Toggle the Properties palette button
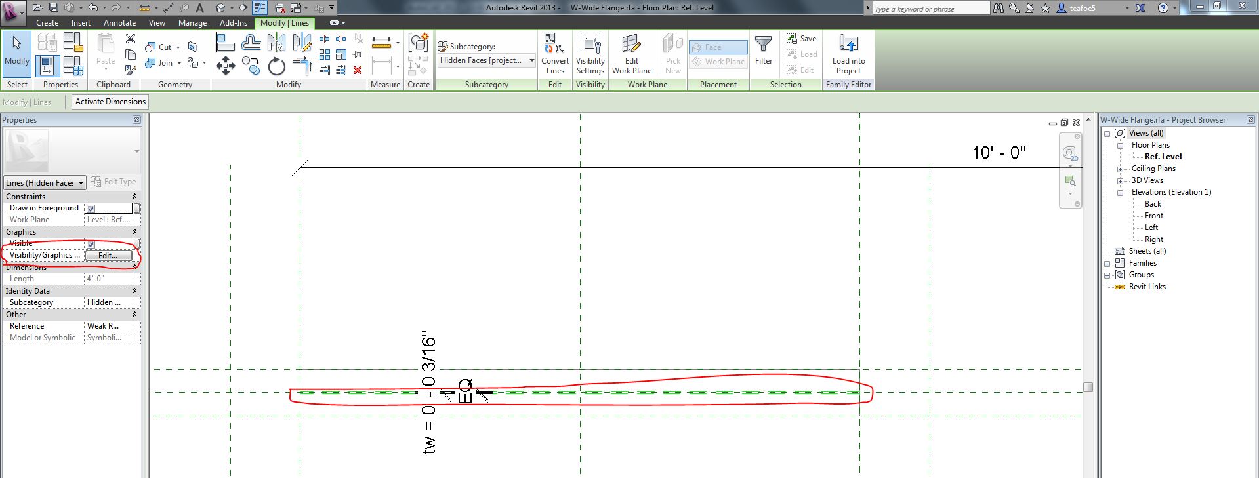This screenshot has height=478, width=1259. (x=47, y=66)
